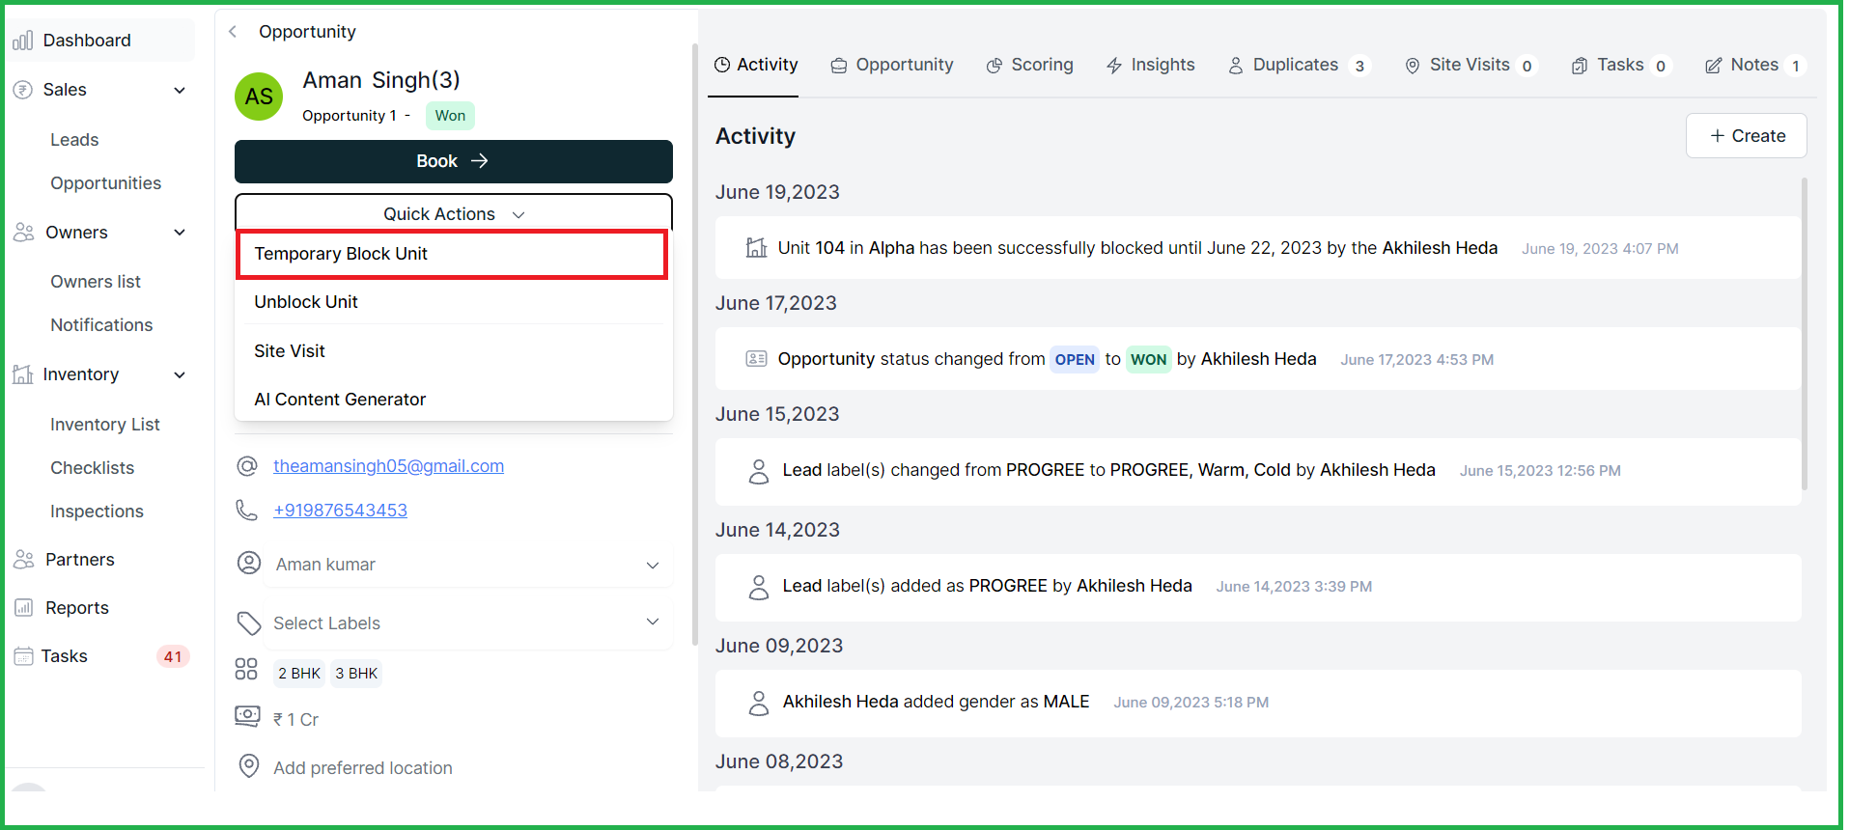The image size is (1849, 830).
Task: Click the 2 BHK tag
Action: tap(299, 674)
